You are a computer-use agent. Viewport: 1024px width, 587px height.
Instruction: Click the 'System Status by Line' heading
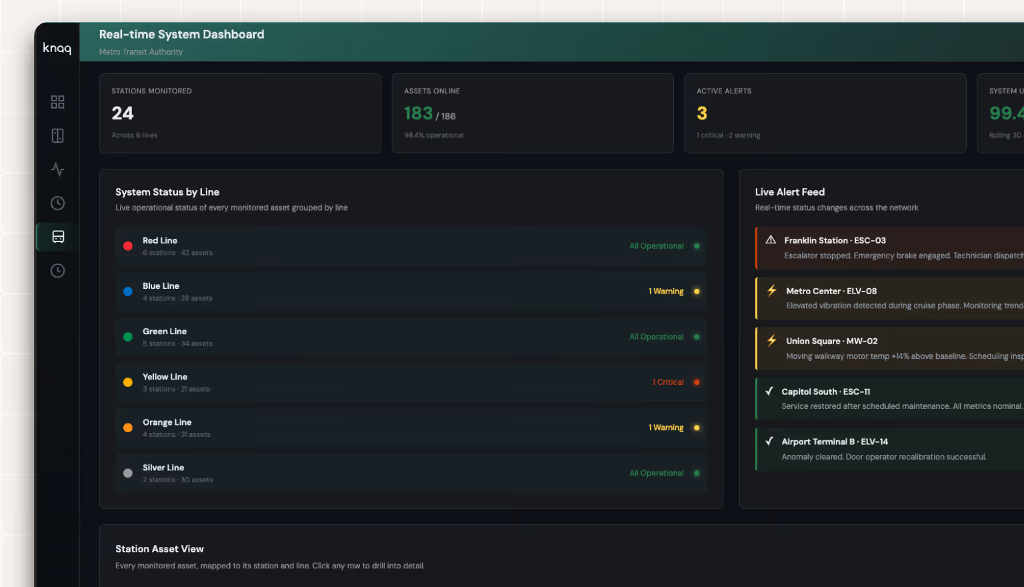click(167, 192)
